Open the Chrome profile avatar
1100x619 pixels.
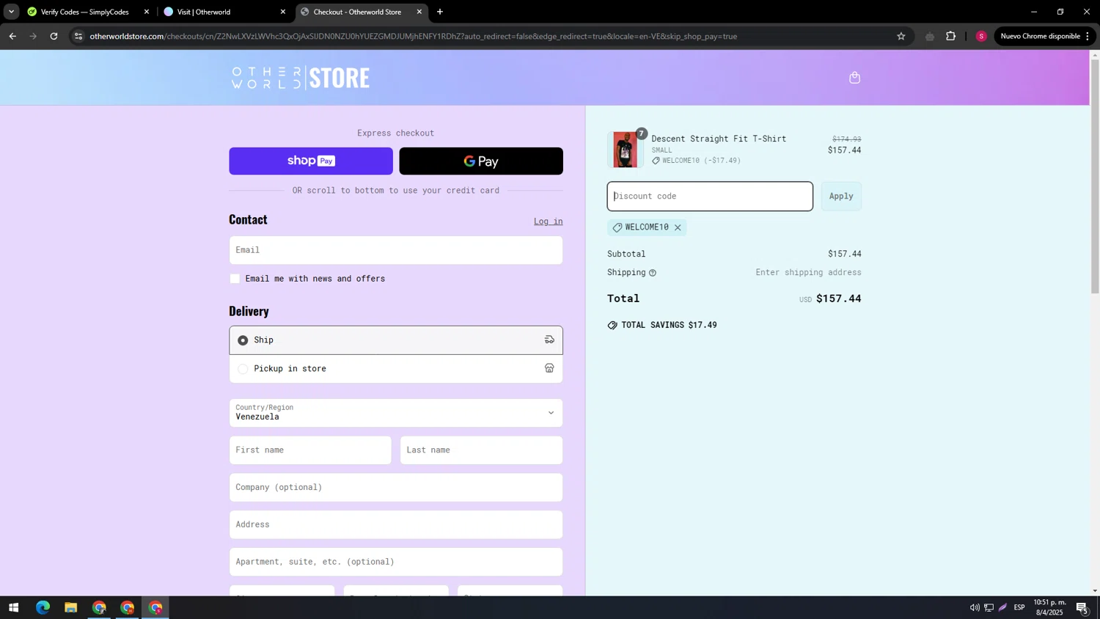pyautogui.click(x=981, y=36)
